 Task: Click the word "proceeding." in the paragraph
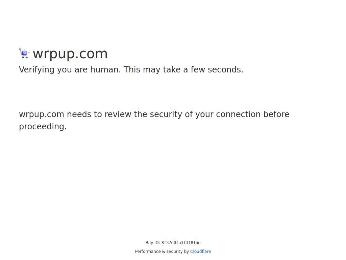pyautogui.click(x=43, y=127)
